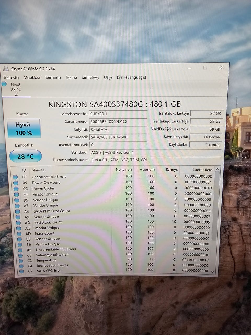Click the Hyvä 100 % health status button
This screenshot has width=251, height=335.
pos(24,129)
